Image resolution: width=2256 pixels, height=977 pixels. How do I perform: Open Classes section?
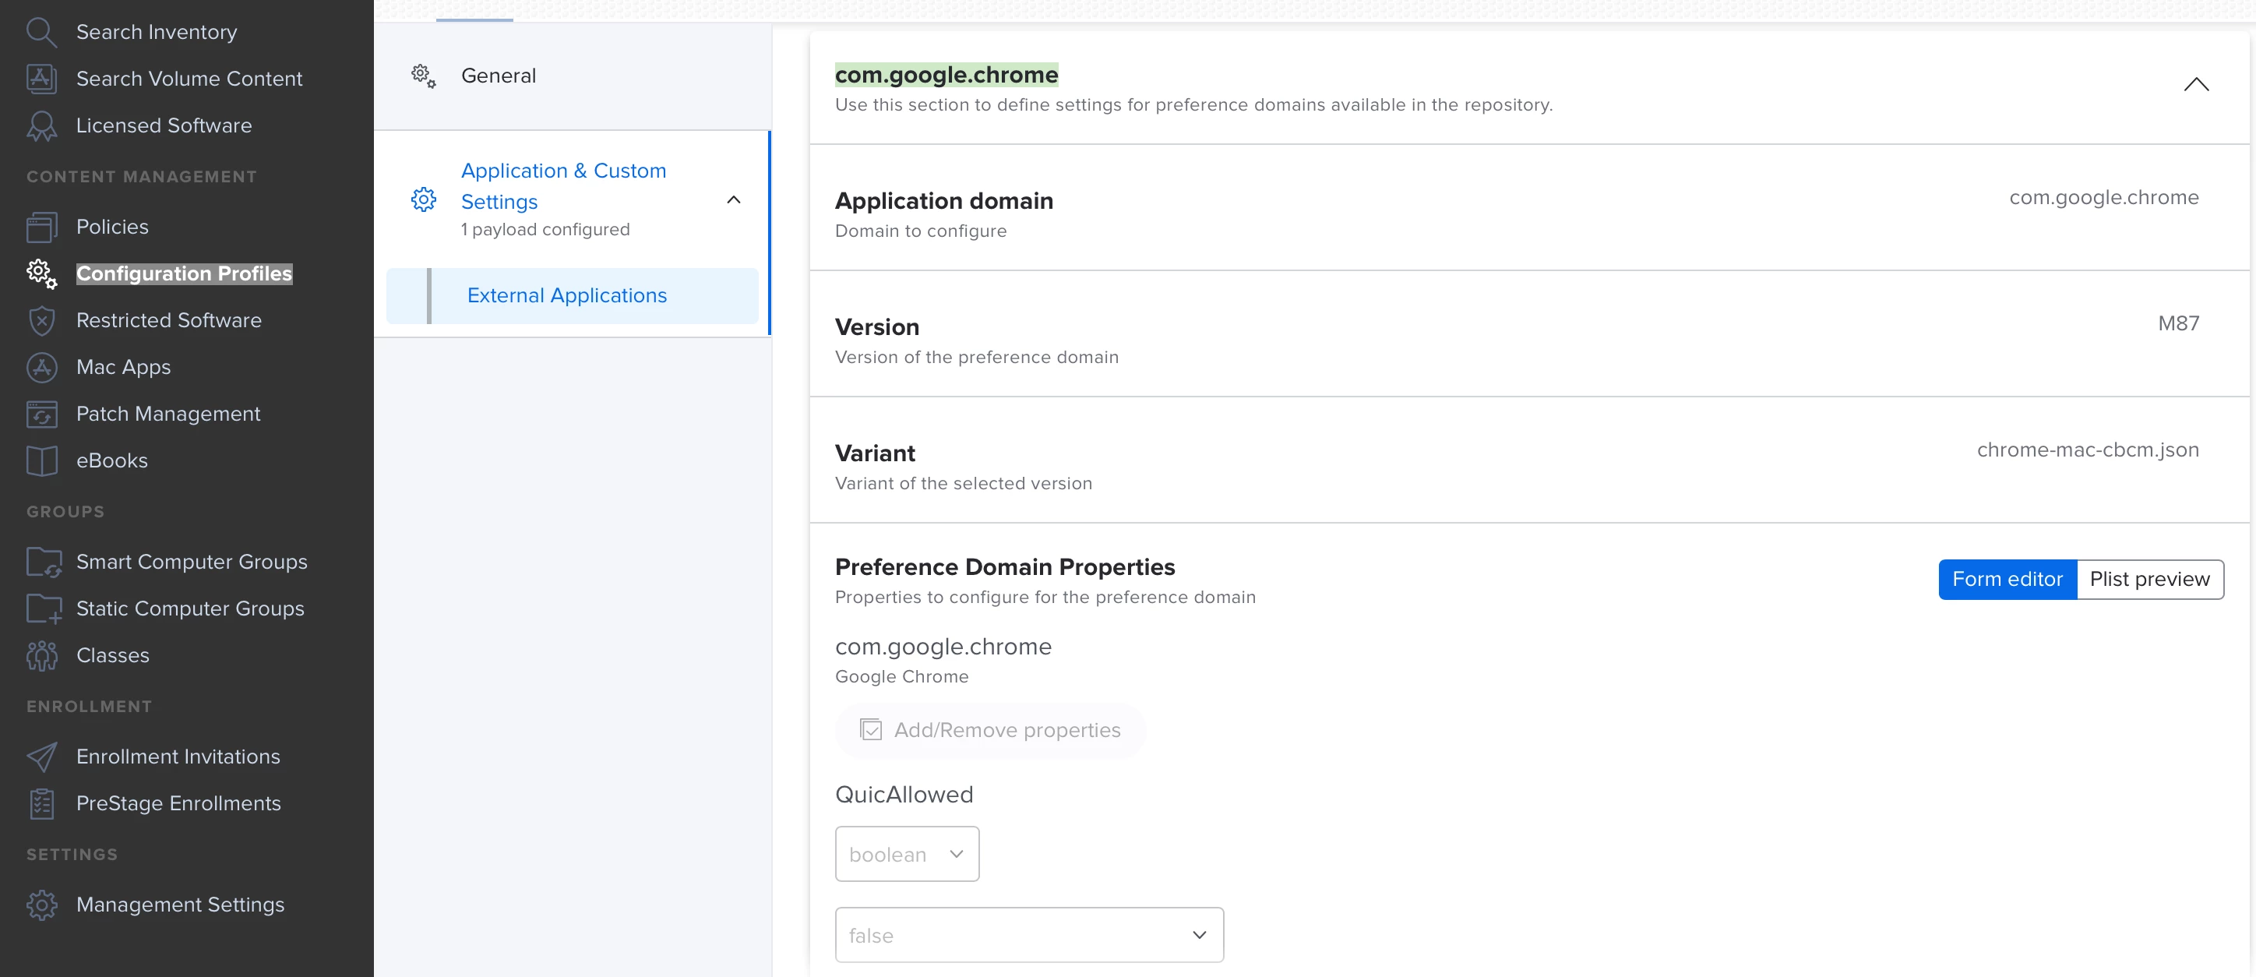(113, 655)
